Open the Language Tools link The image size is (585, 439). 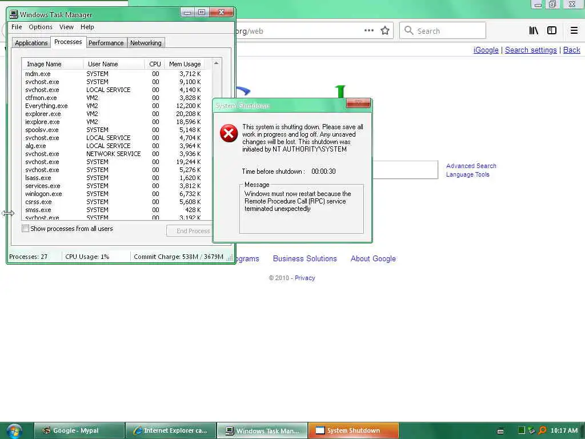coord(467,174)
